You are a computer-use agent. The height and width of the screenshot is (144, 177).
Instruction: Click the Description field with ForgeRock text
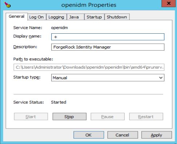point(108,47)
